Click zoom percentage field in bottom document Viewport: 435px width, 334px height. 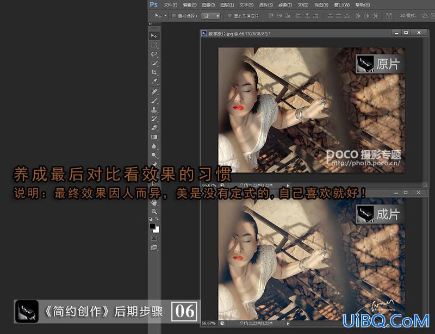(x=209, y=324)
